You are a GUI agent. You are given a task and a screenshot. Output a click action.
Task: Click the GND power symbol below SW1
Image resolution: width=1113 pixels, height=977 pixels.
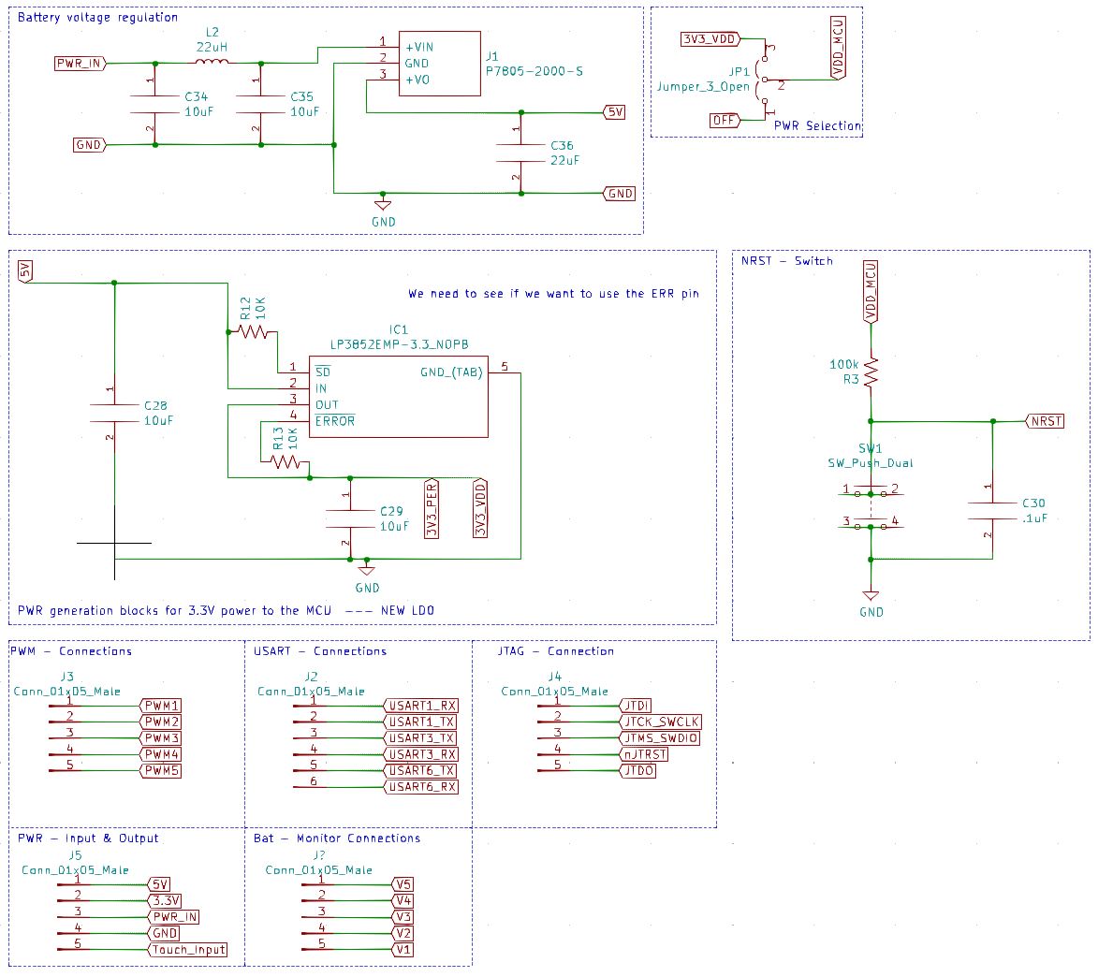click(x=871, y=596)
